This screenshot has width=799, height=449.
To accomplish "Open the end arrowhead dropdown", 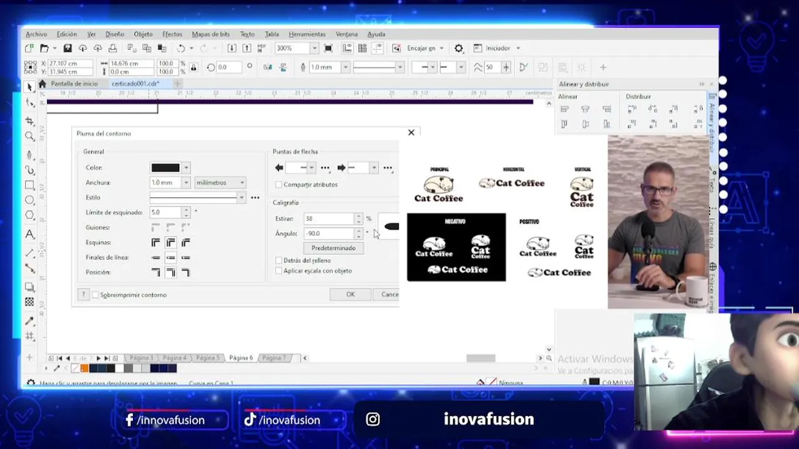I will click(373, 168).
